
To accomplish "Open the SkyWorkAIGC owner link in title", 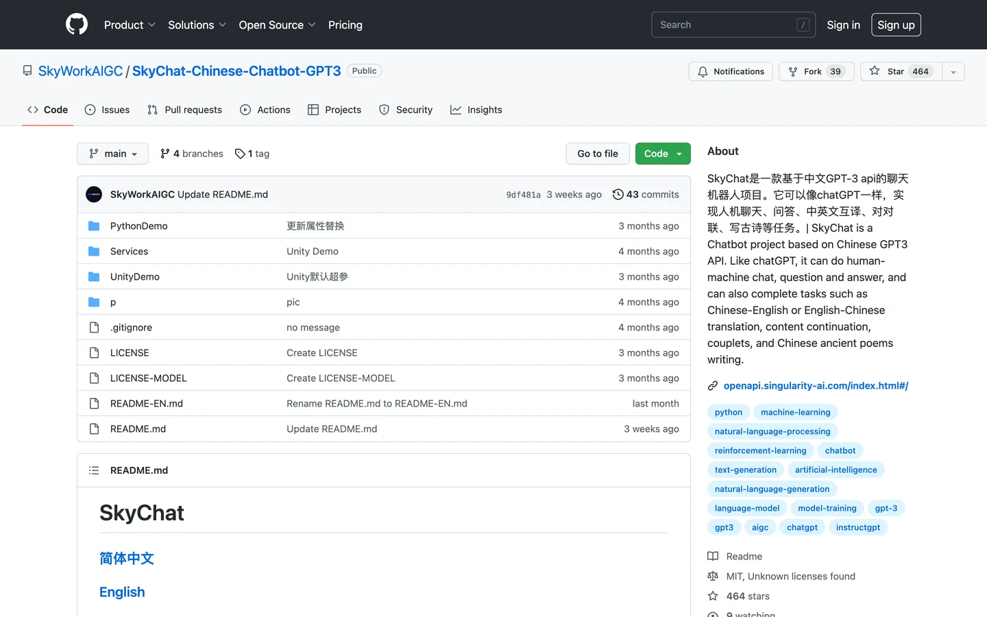I will 80,71.
